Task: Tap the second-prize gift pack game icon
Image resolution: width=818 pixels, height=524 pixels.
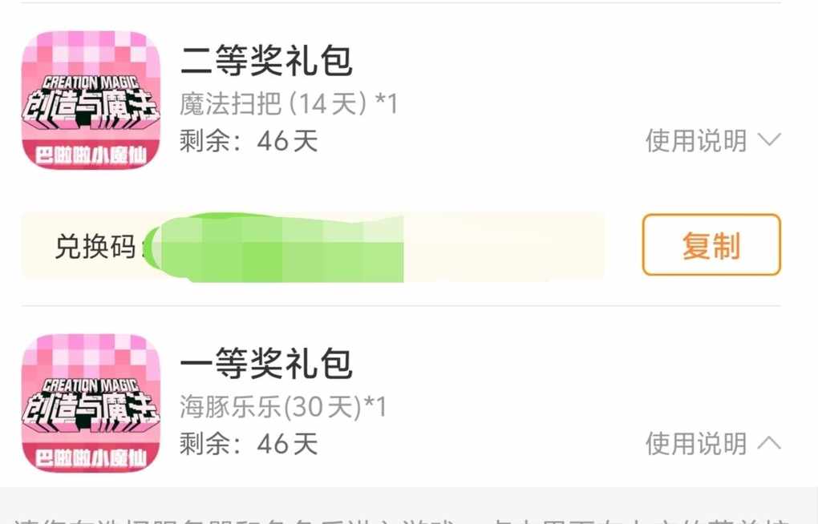Action: tap(91, 100)
